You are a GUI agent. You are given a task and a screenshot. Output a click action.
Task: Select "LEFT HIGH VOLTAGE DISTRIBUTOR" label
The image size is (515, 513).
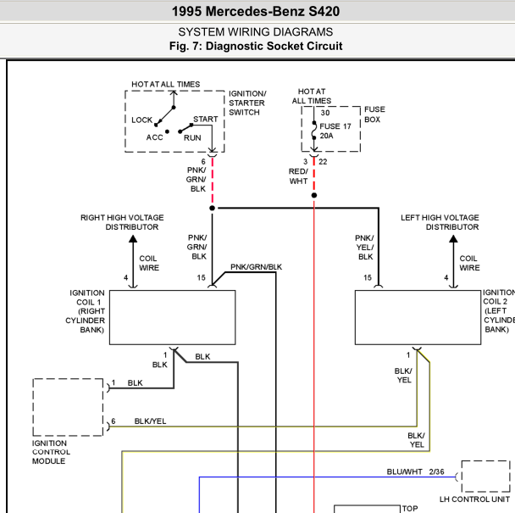tap(440, 222)
